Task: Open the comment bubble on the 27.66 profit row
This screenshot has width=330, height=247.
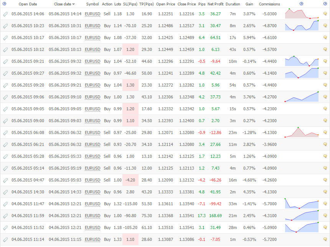Action: [x=325, y=144]
